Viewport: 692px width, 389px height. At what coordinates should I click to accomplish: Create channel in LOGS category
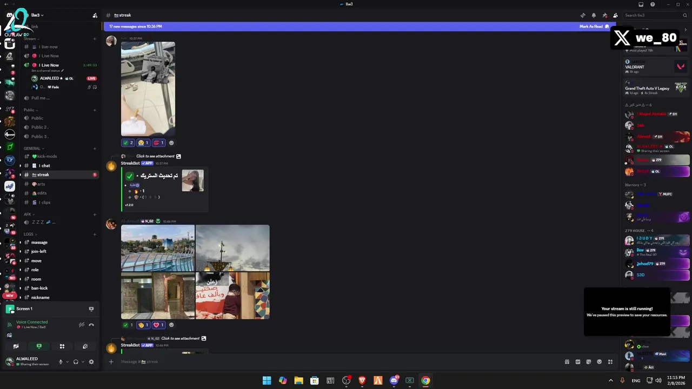[x=95, y=234]
